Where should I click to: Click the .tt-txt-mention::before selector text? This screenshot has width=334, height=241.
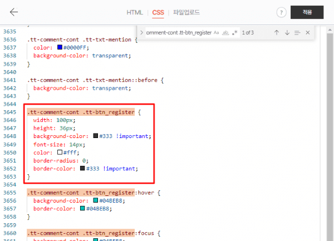120,80
